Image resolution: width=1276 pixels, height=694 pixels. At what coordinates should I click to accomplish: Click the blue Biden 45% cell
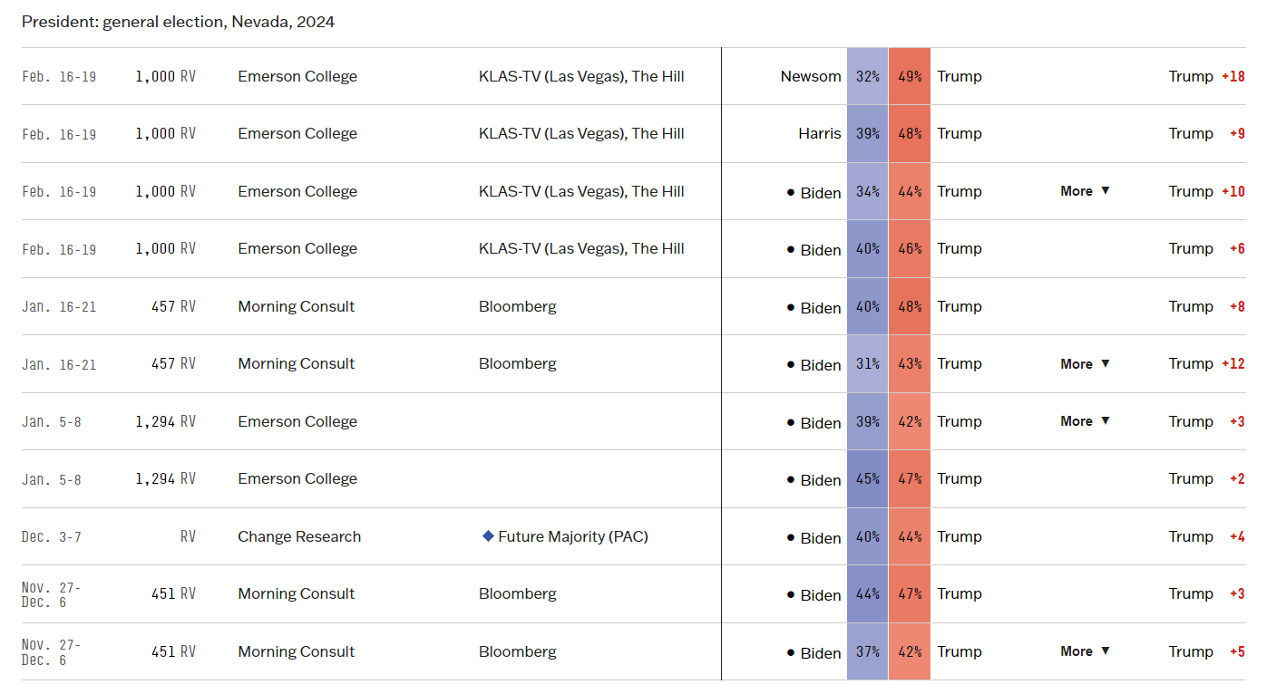point(868,478)
